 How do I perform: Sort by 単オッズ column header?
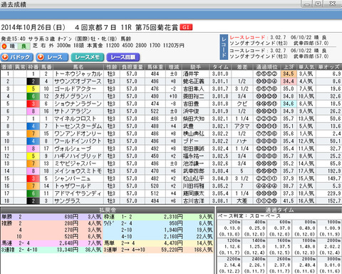[328, 67]
